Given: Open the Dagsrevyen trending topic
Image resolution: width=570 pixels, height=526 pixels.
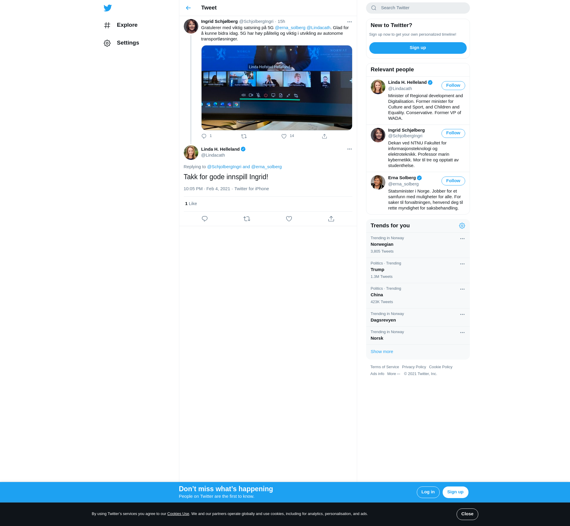Looking at the screenshot, I should click(x=418, y=317).
